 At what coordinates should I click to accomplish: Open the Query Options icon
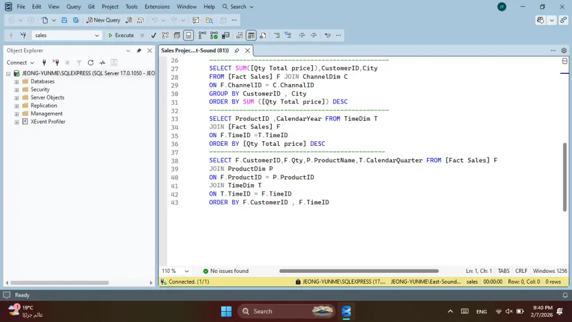click(x=177, y=35)
